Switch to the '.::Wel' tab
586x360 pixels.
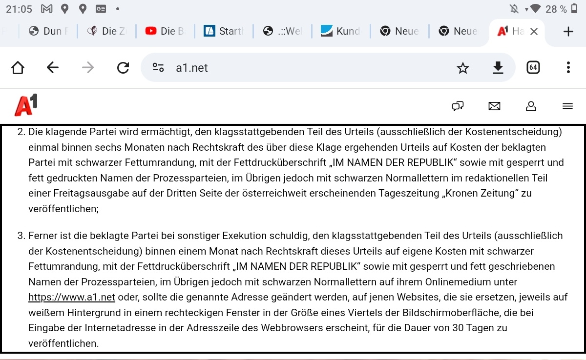click(x=282, y=31)
